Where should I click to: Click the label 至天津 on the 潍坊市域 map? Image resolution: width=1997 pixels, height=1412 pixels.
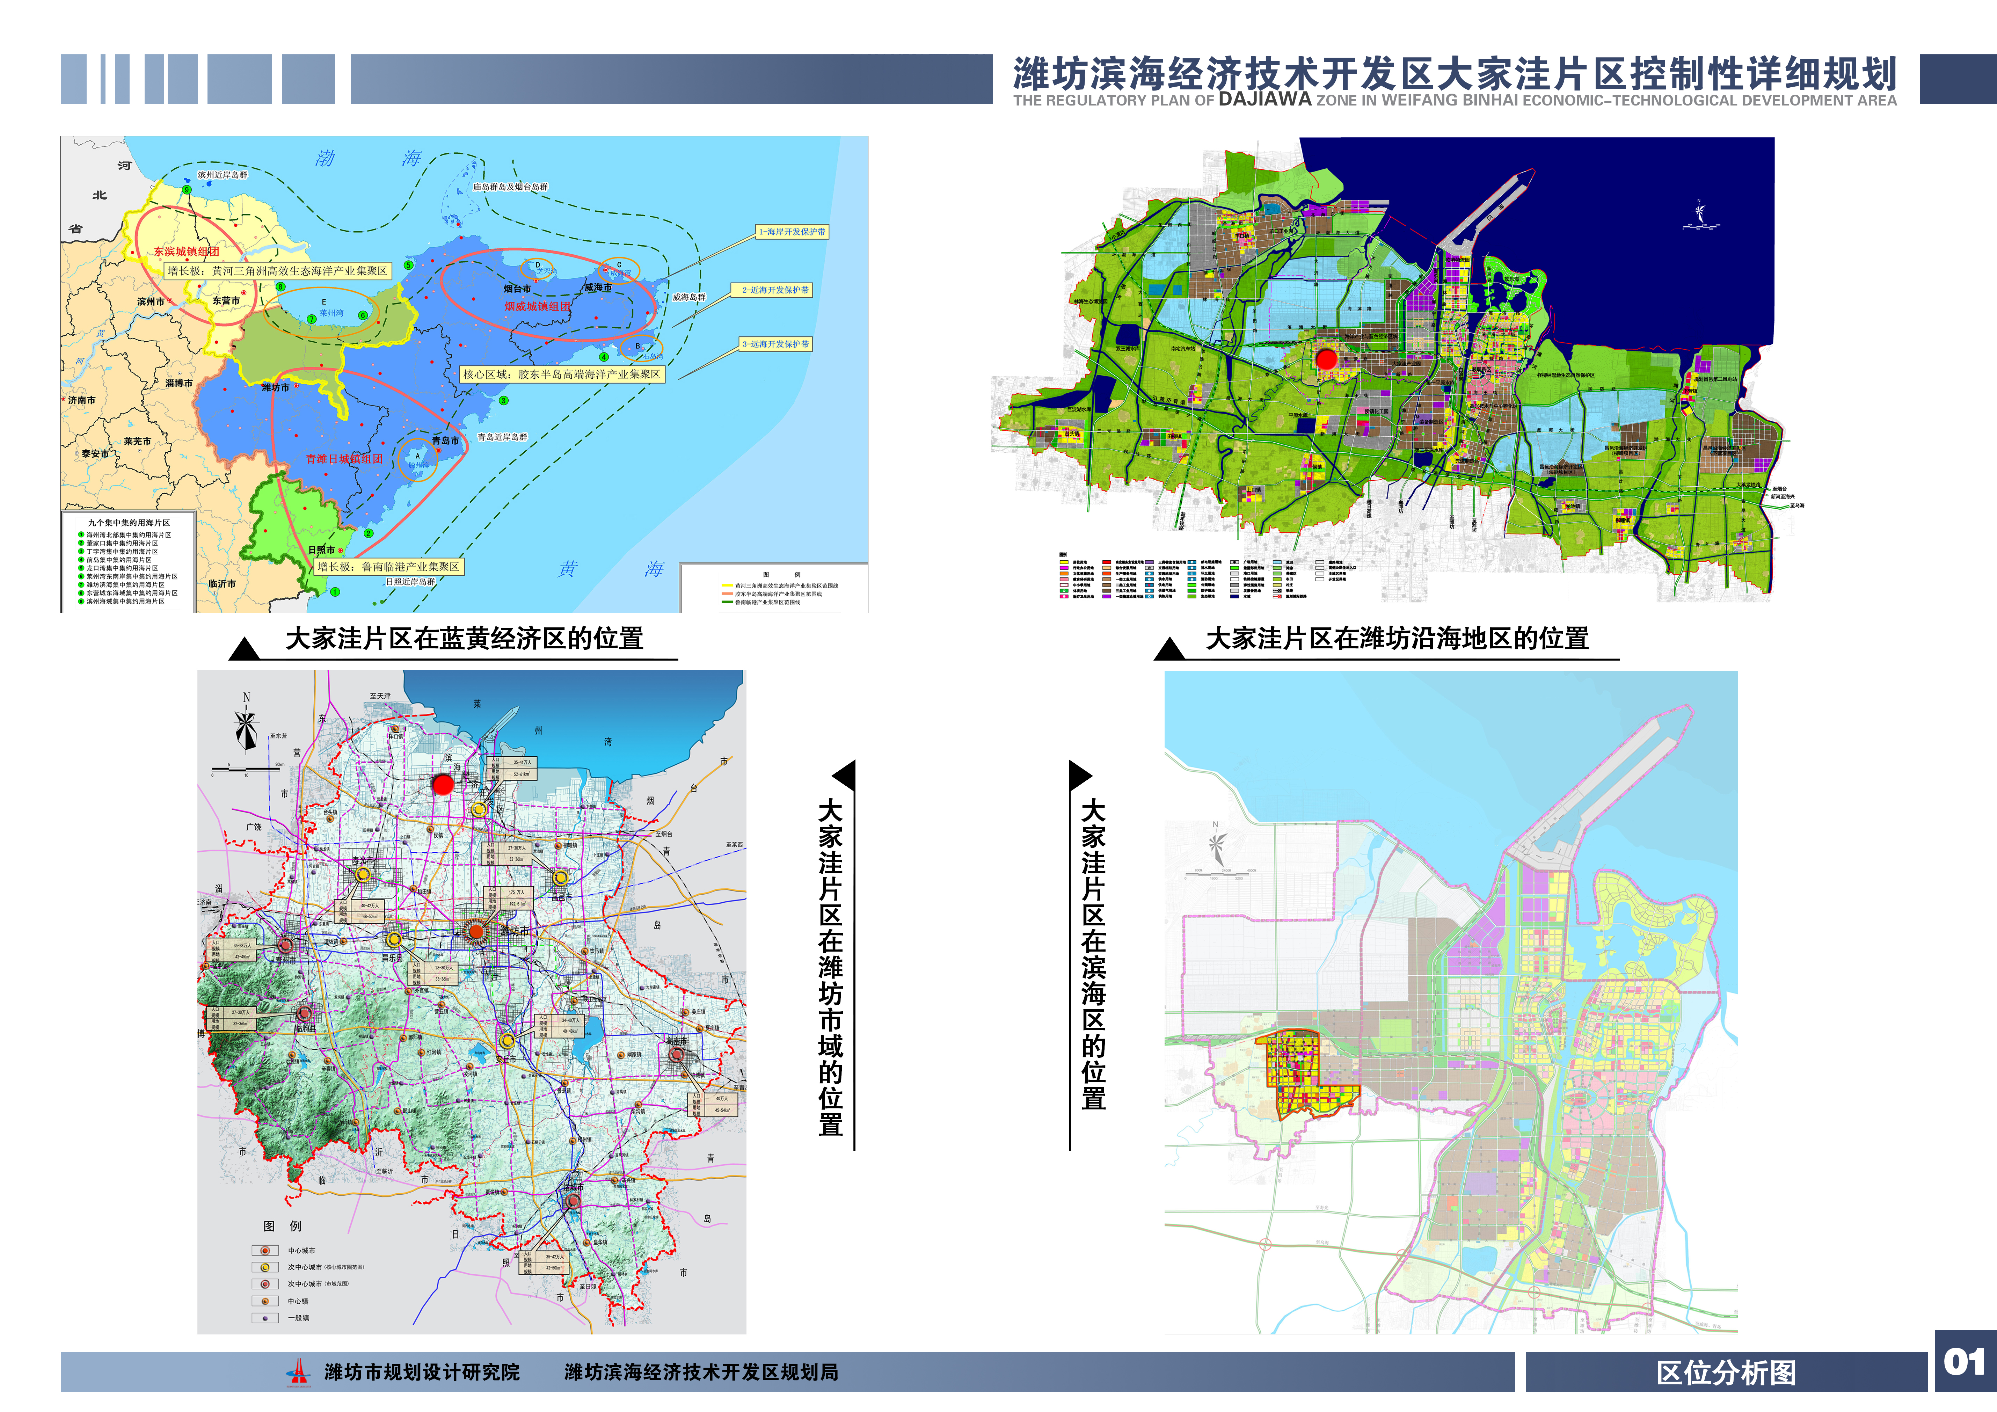coord(380,696)
